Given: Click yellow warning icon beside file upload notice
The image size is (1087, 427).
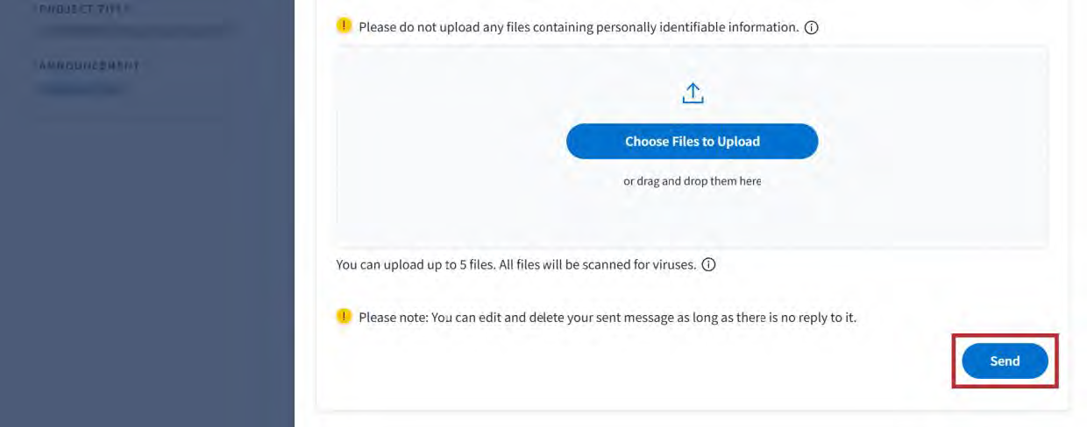Looking at the screenshot, I should pyautogui.click(x=345, y=26).
